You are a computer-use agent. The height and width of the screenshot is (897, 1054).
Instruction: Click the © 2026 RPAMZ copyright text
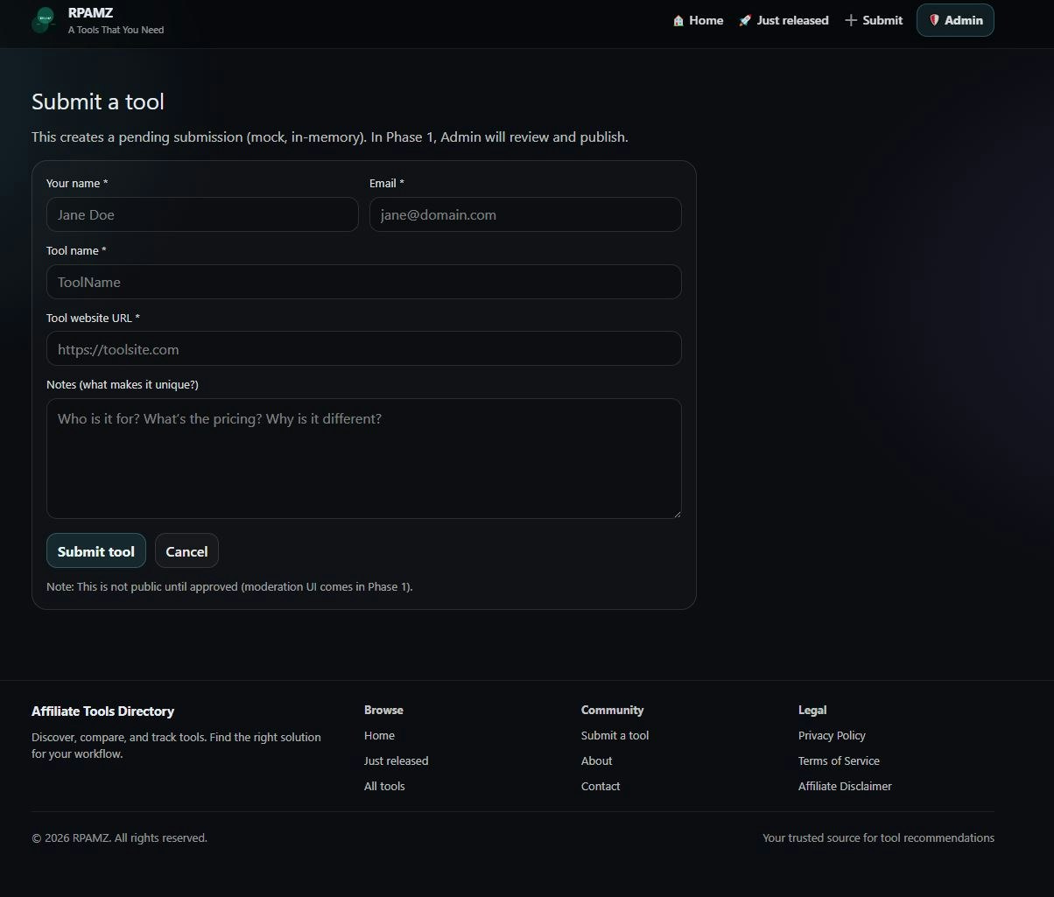[x=119, y=838]
